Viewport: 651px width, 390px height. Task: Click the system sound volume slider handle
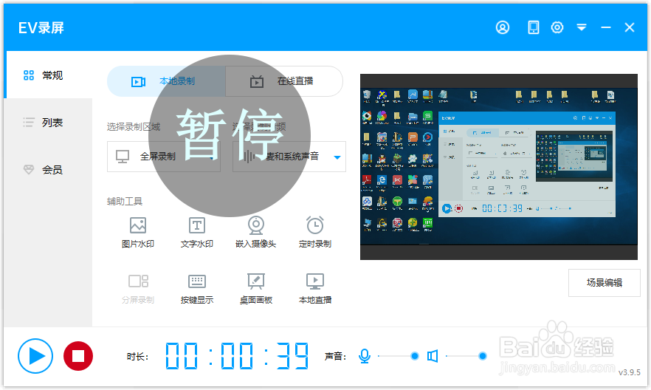pos(483,356)
